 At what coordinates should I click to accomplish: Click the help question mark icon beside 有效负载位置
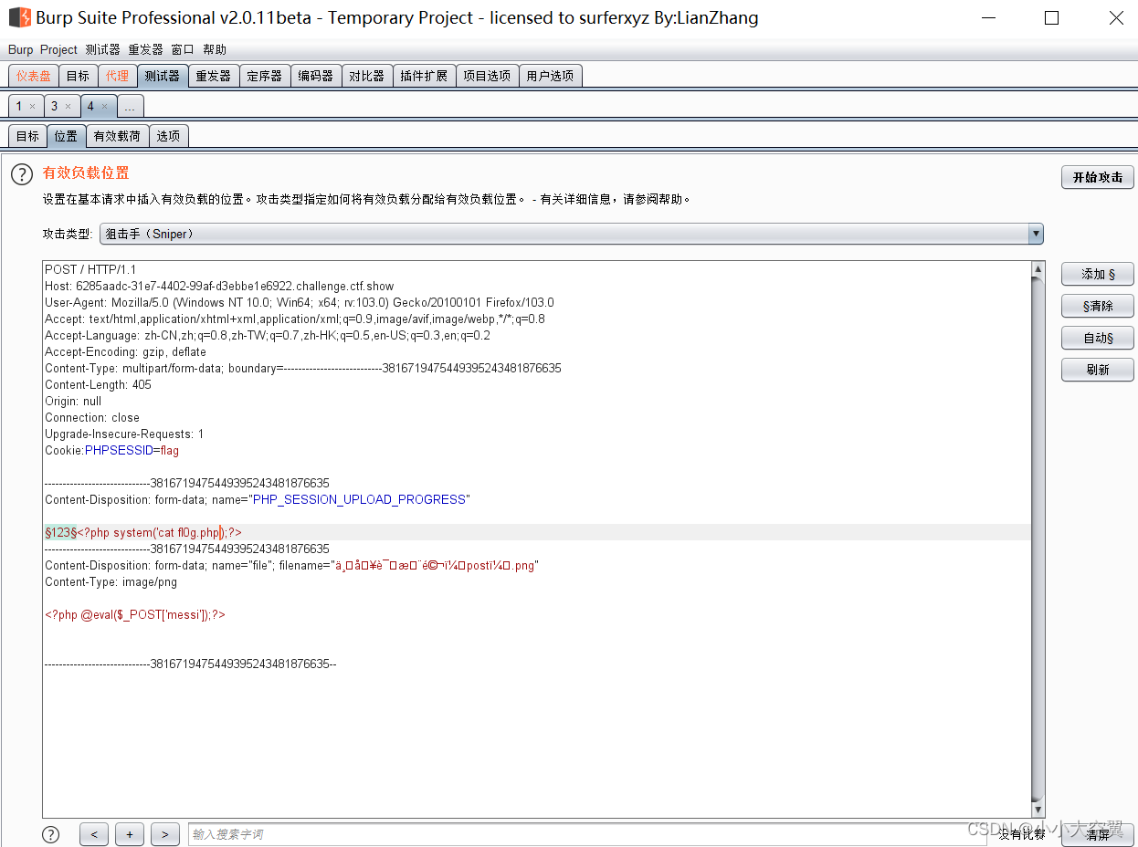coord(22,173)
